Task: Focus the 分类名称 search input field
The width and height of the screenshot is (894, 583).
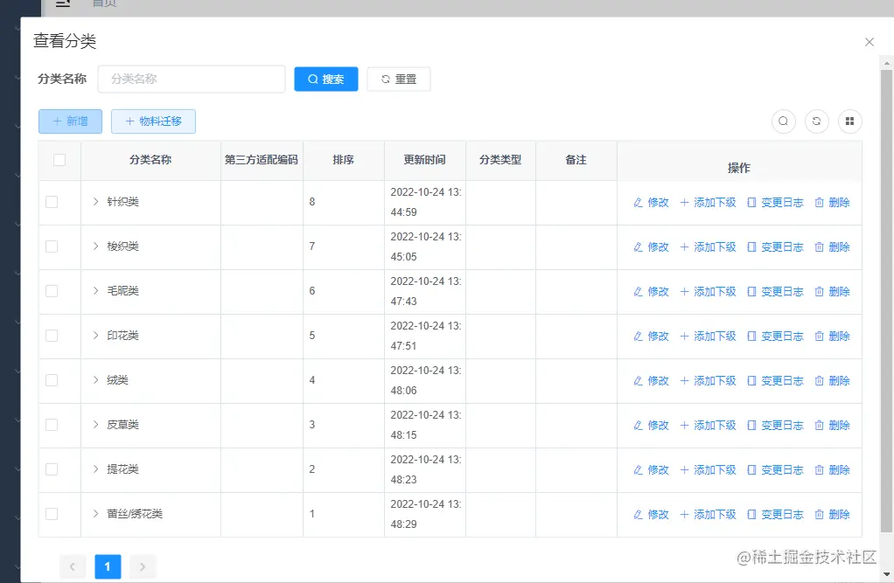Action: click(x=192, y=79)
